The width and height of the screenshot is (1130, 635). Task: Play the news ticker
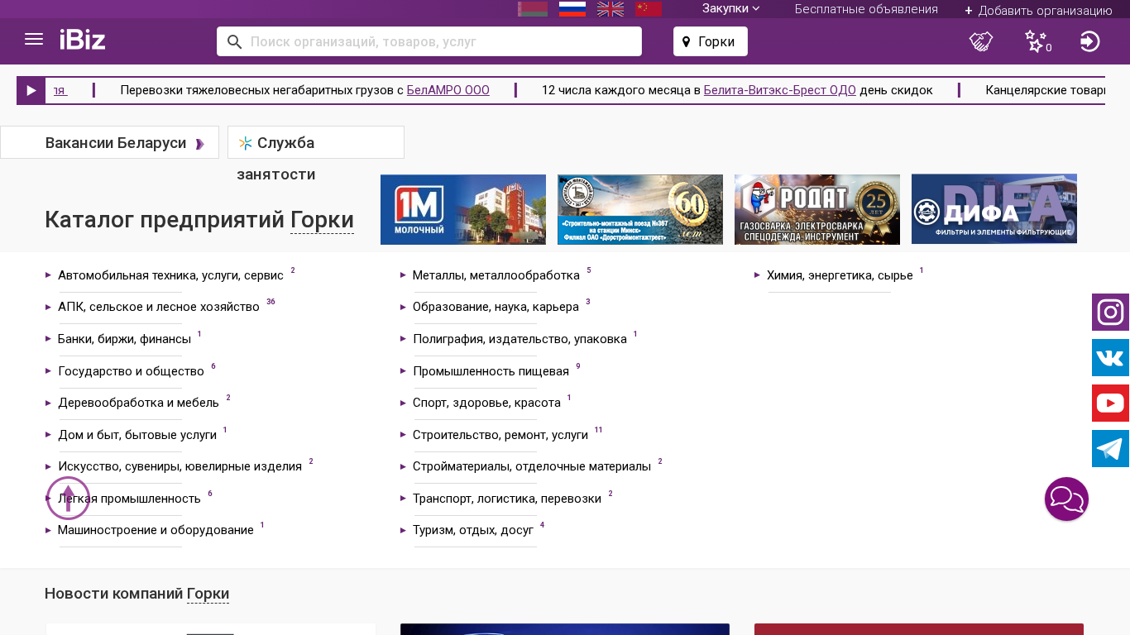tap(31, 90)
